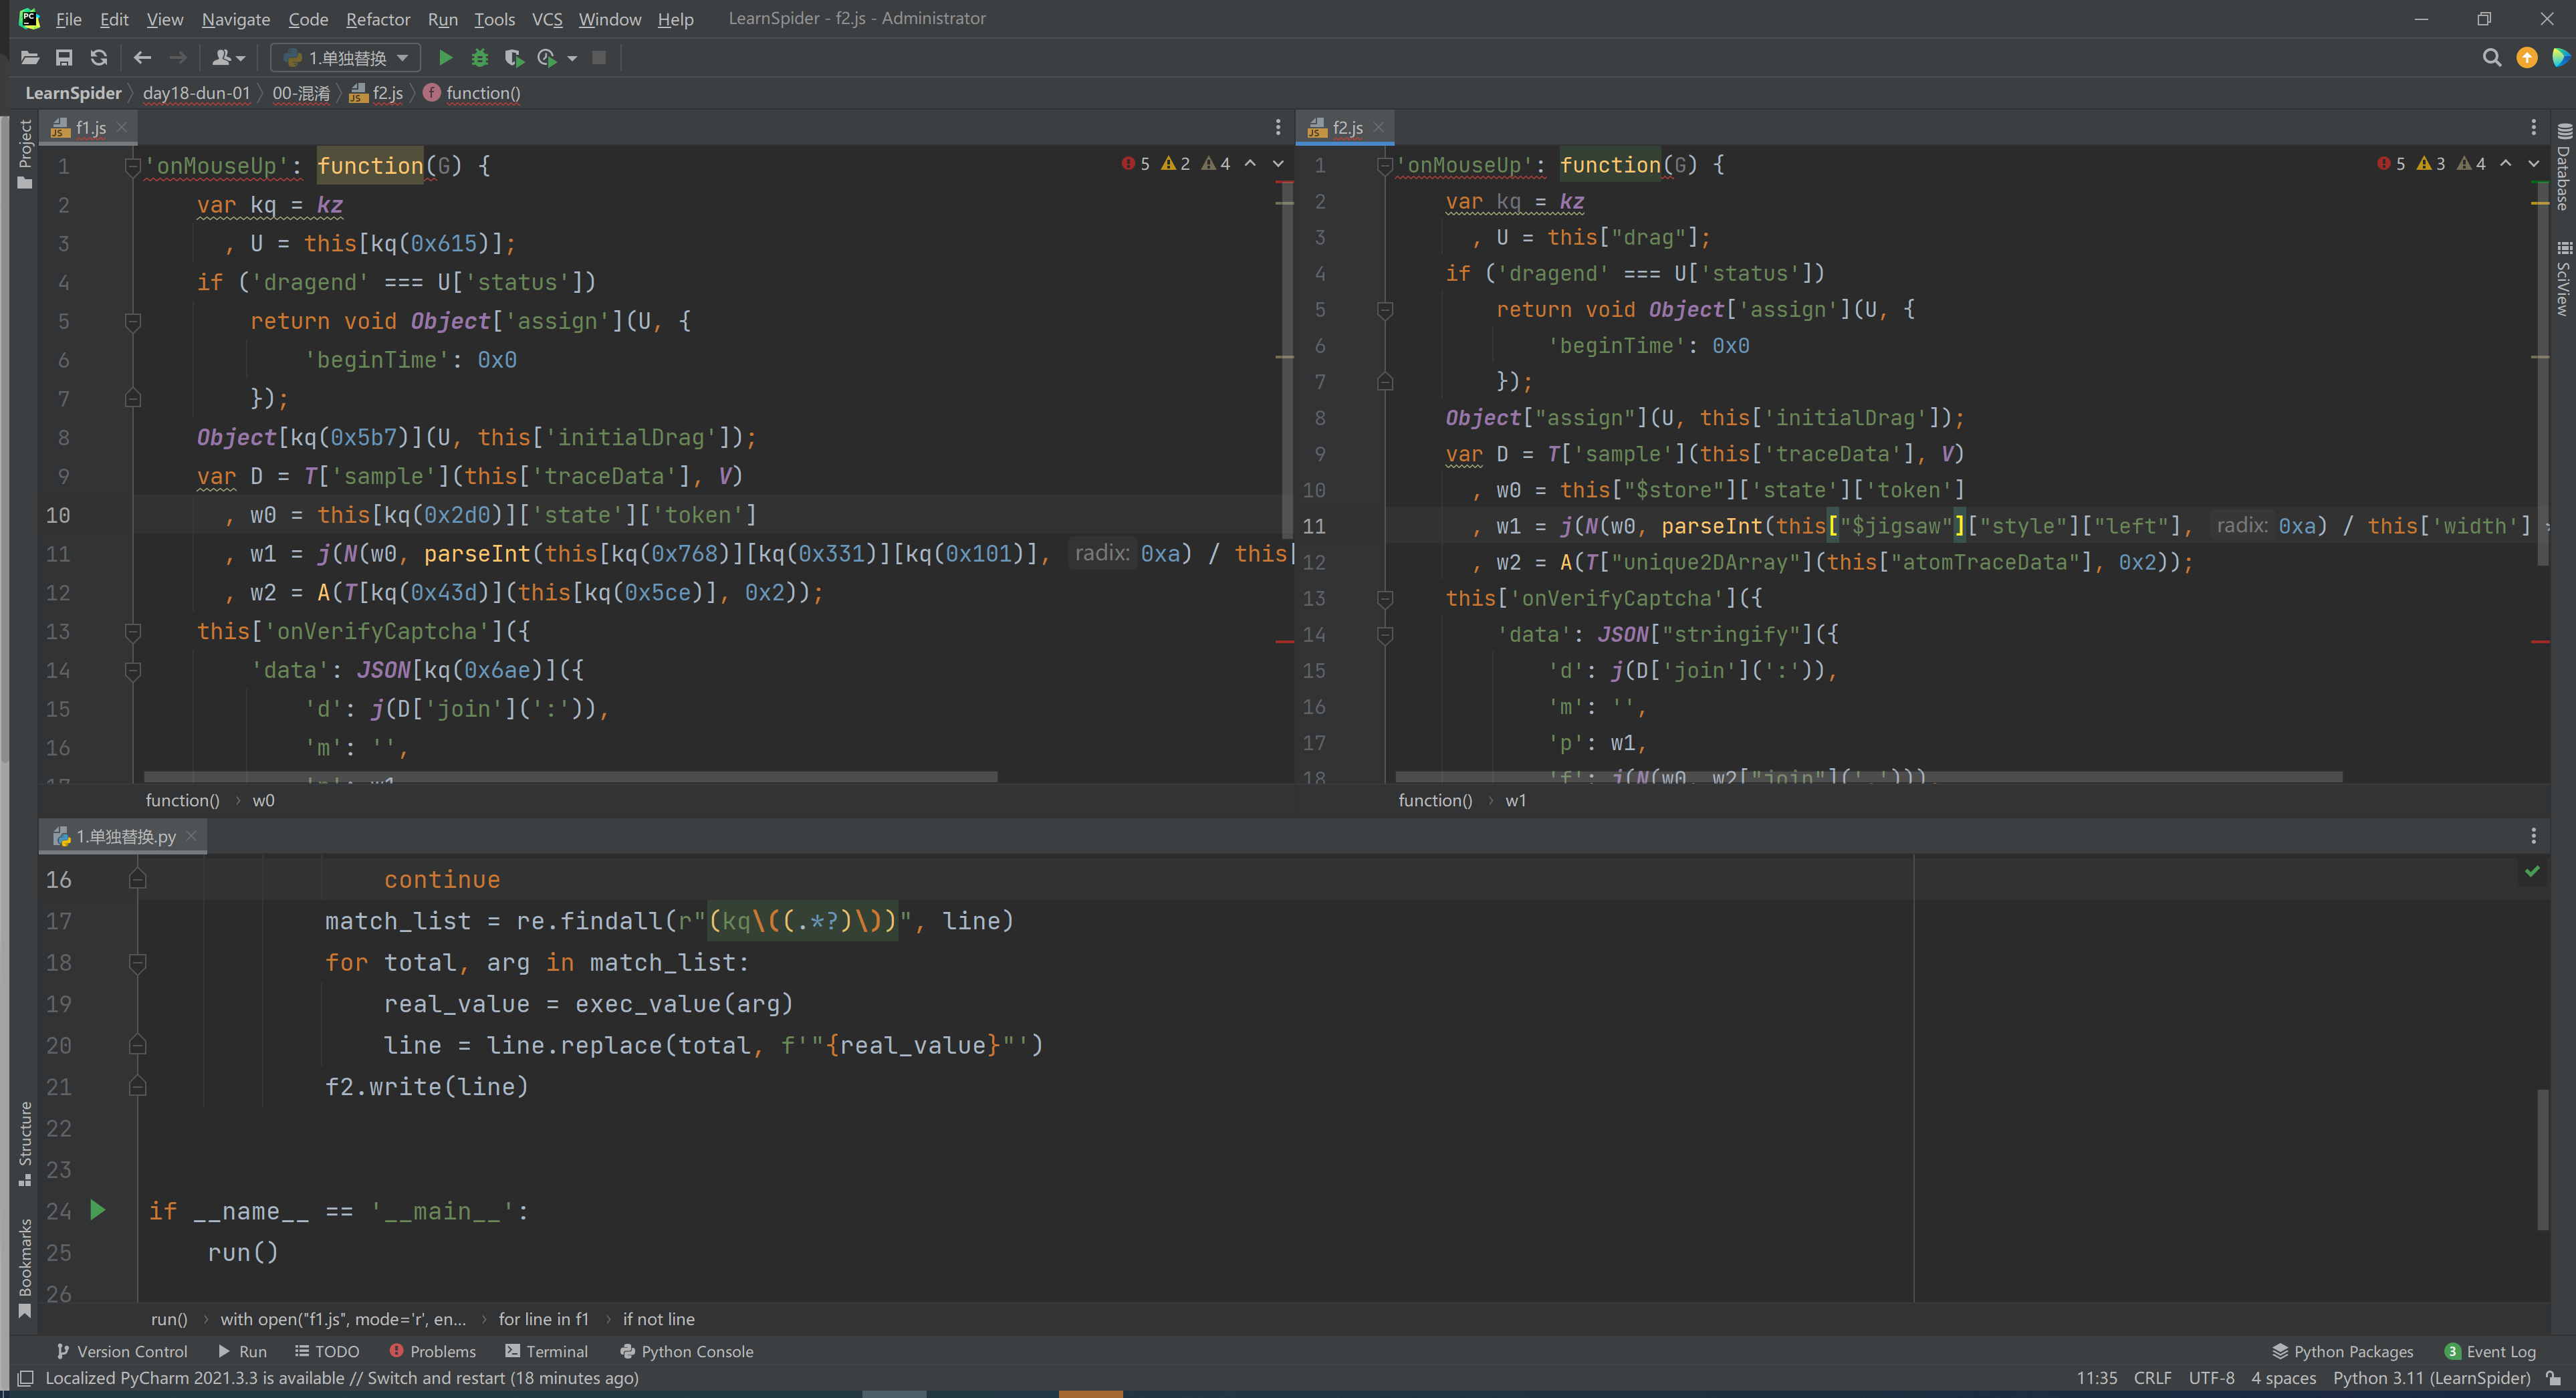Image resolution: width=2576 pixels, height=1398 pixels.
Task: Click the LearnSpider breadcrumb in navigation bar
Action: click(73, 93)
